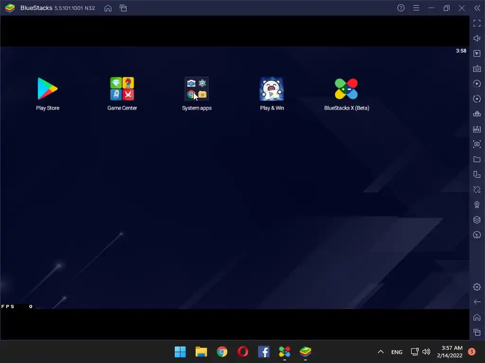Take a screenshot with the sidebar camera icon

coord(477,144)
